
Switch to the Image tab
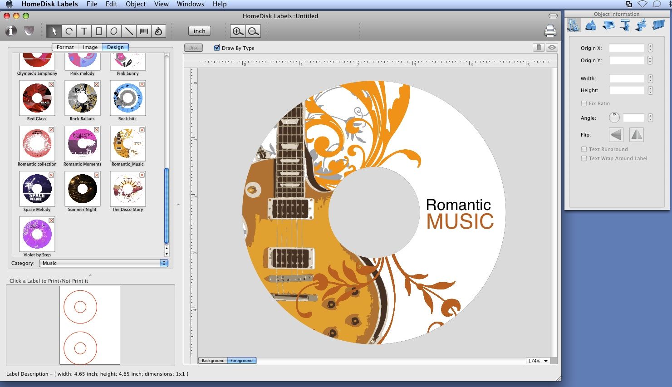point(90,47)
